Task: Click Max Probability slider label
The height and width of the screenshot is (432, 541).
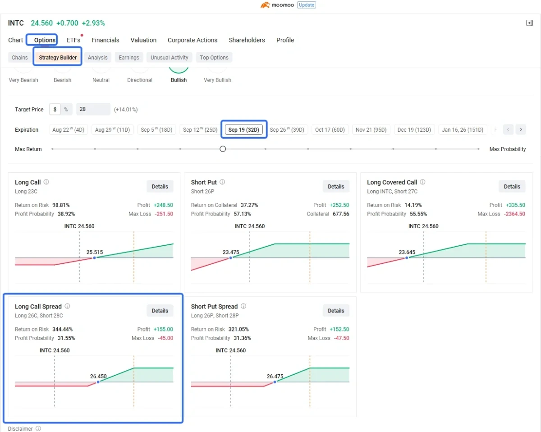Action: click(508, 149)
